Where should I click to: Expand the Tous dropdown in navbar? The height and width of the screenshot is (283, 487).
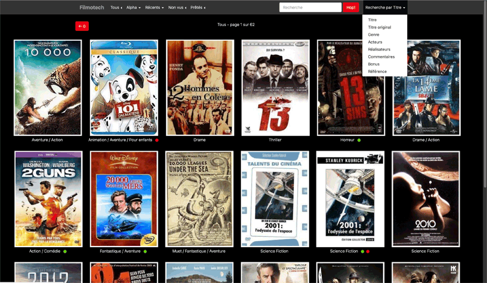(x=116, y=7)
